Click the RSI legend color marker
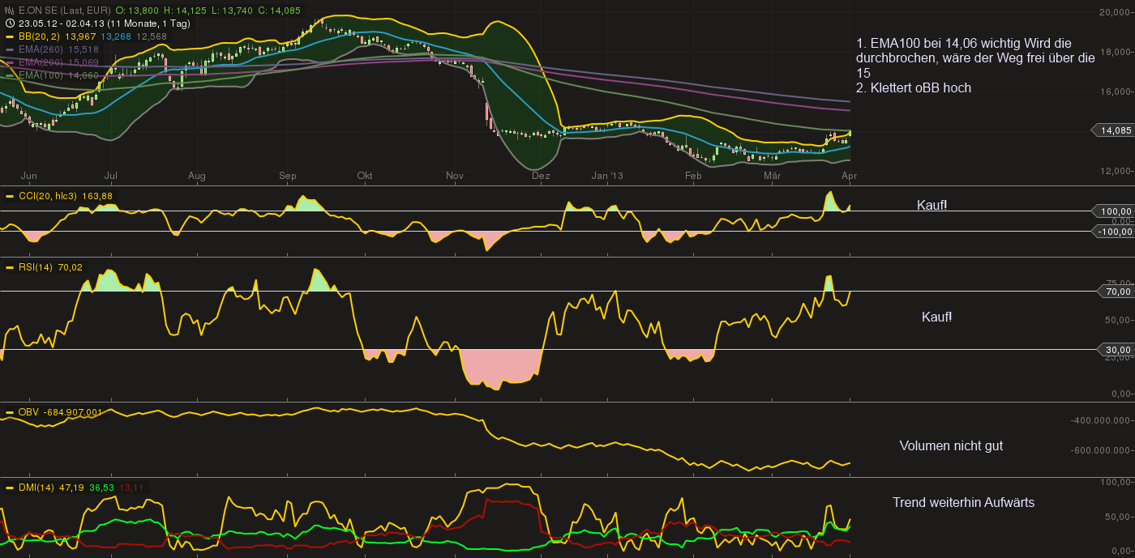This screenshot has height=558, width=1135. click(10, 267)
